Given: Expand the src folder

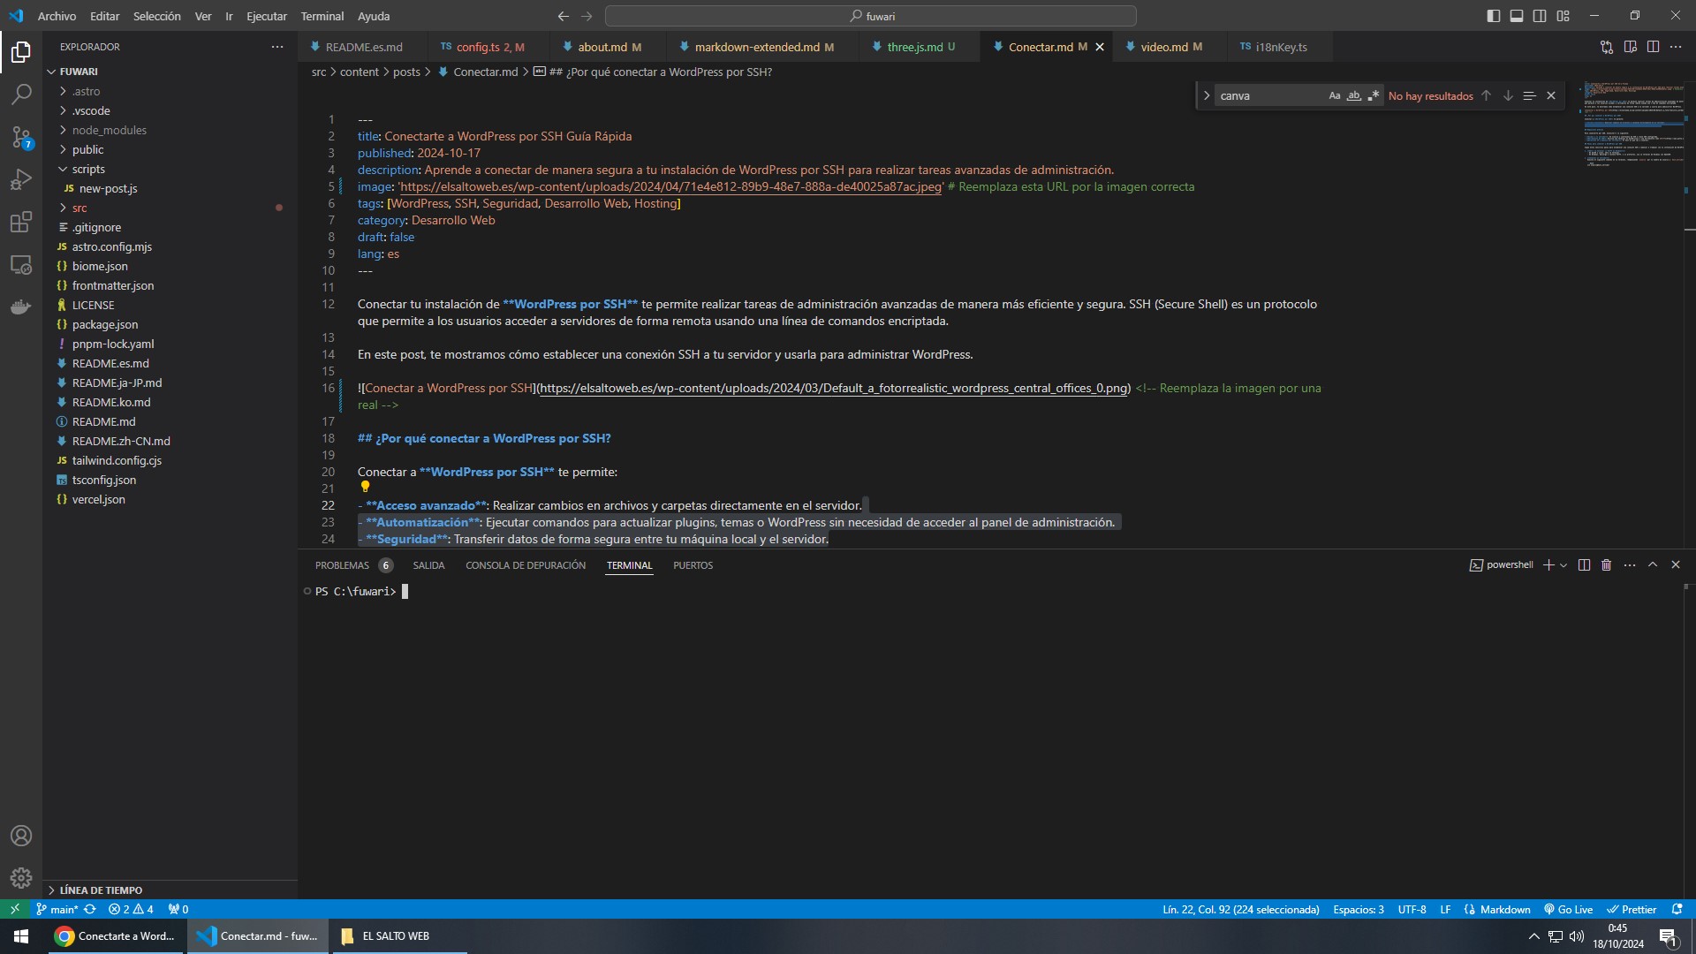Looking at the screenshot, I should coord(79,208).
